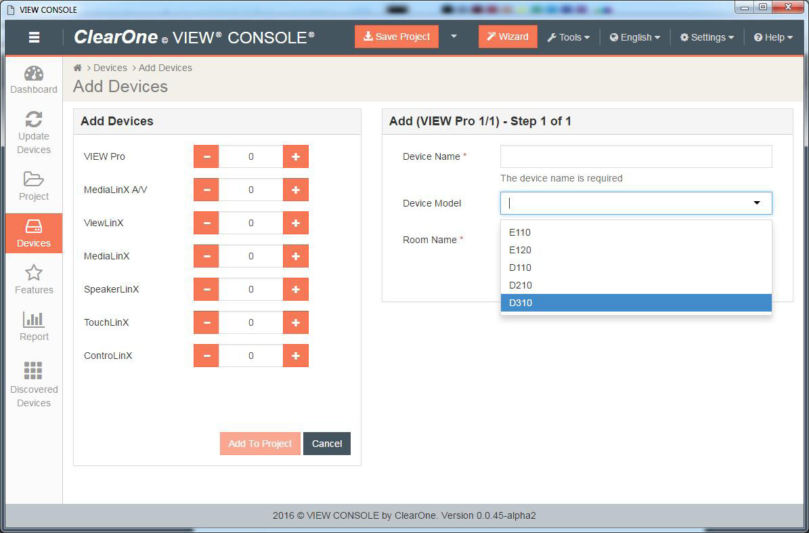Image resolution: width=809 pixels, height=533 pixels.
Task: Open the Settings menu
Action: pyautogui.click(x=707, y=37)
